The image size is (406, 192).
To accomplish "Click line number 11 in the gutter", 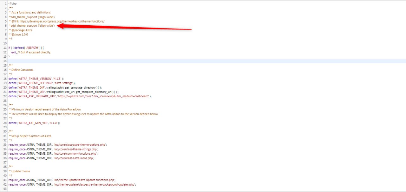I will pyautogui.click(x=5, y=48).
